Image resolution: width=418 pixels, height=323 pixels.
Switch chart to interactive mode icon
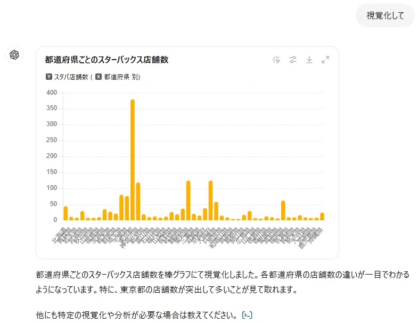[x=276, y=60]
